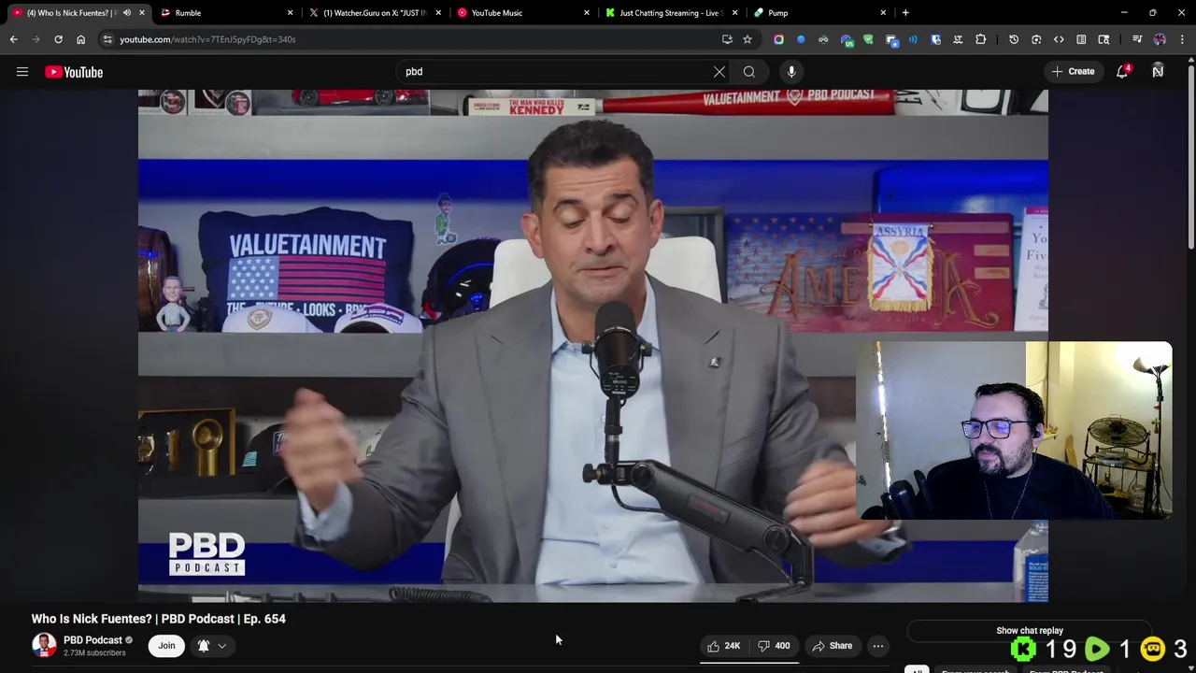
Task: Click the green Kick logo overlay icon
Action: tap(1023, 649)
